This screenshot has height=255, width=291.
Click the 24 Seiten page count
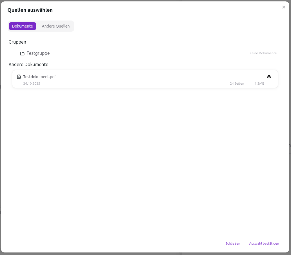tap(237, 84)
